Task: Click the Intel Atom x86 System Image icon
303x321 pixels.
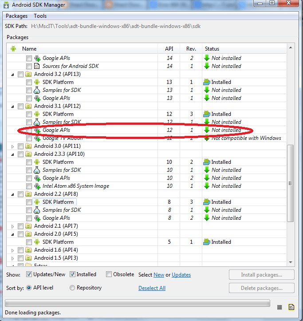Action: [37, 186]
